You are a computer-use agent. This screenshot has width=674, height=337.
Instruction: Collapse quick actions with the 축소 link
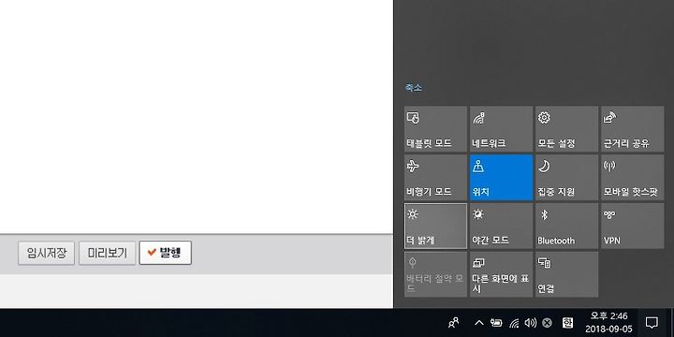coord(414,88)
